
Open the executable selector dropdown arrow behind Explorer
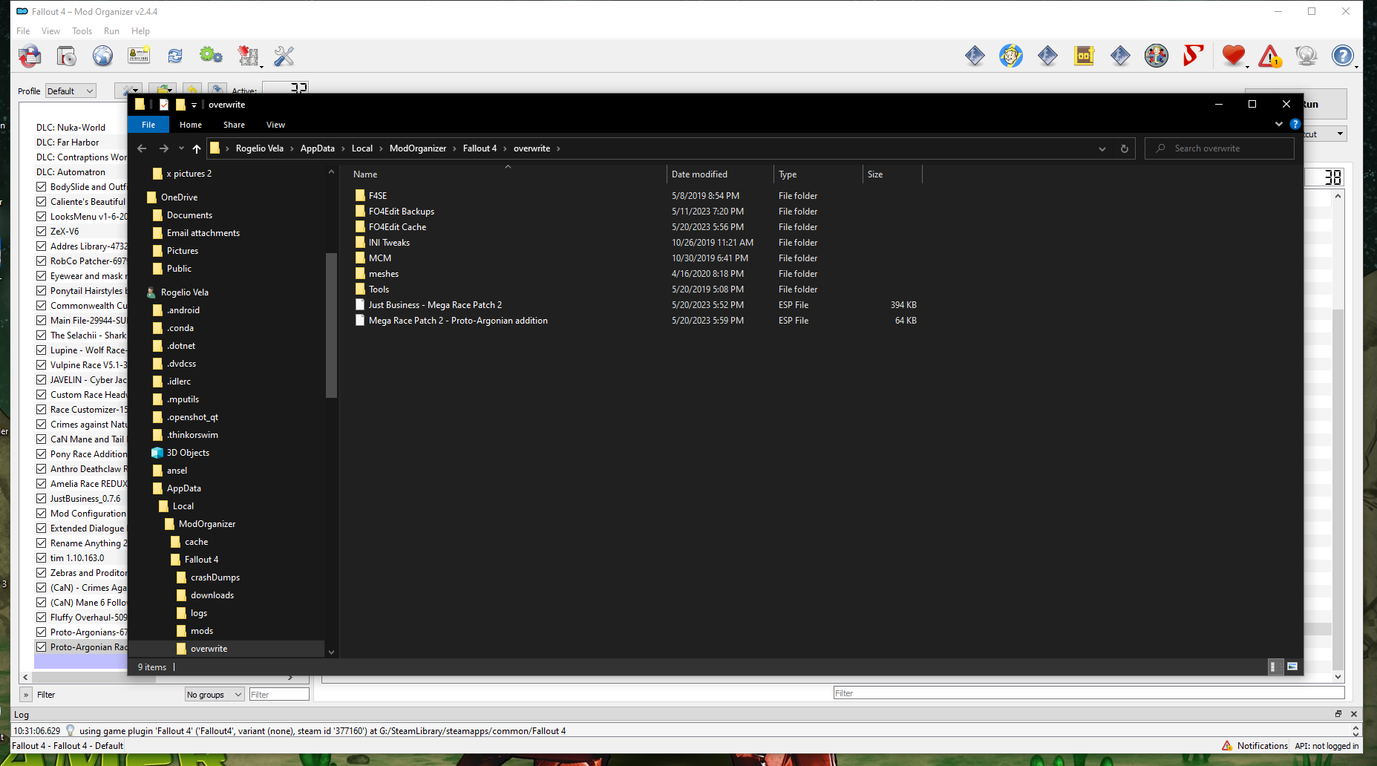tap(1340, 134)
